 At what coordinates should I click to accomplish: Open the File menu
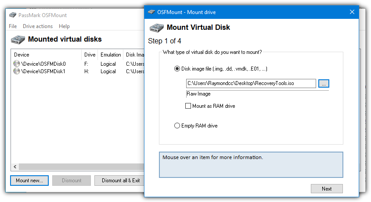(13, 26)
